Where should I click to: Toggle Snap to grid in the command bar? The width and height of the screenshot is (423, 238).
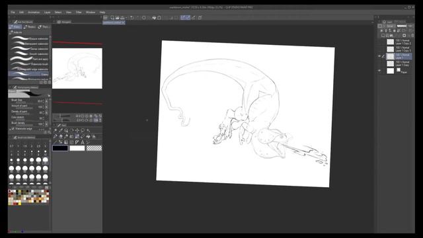coord(193,18)
